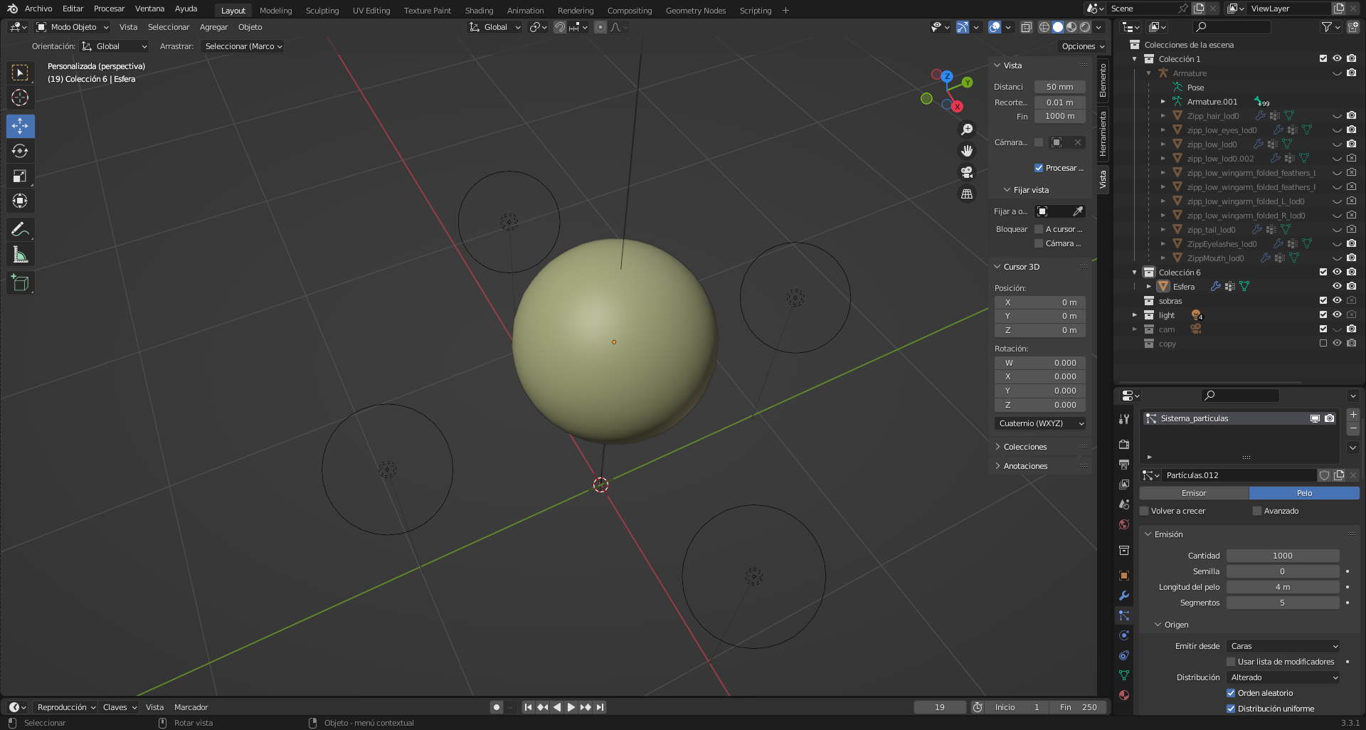Enable the 'copy' collection checkbox

[1323, 344]
